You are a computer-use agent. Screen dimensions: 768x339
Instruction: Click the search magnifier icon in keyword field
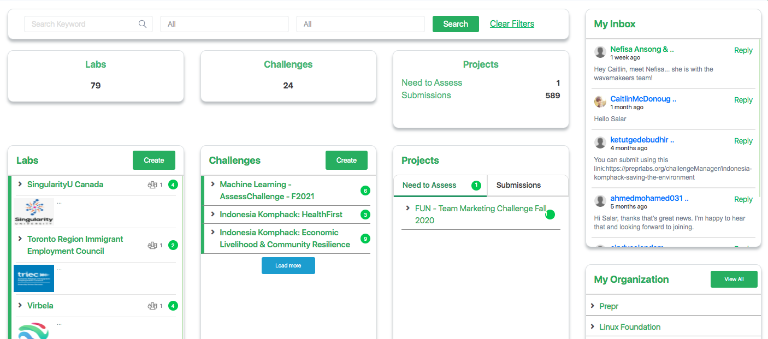click(x=143, y=23)
